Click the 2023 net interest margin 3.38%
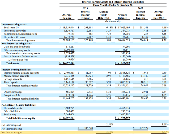The image size is (170, 135). point(110,132)
